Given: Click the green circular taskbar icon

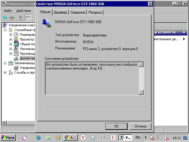Looking at the screenshot, I should [x=103, y=138].
